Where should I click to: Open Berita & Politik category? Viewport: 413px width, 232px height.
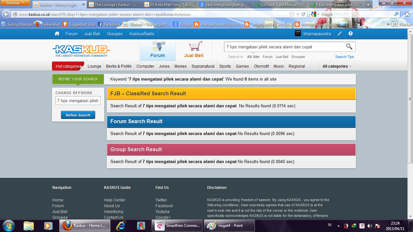click(119, 66)
